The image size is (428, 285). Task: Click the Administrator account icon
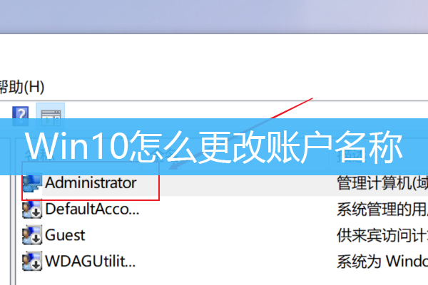click(x=32, y=183)
